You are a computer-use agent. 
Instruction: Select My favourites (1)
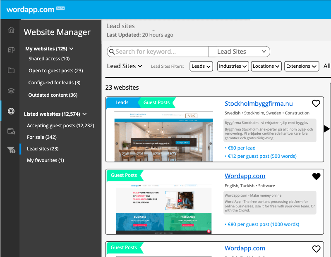coord(46,160)
